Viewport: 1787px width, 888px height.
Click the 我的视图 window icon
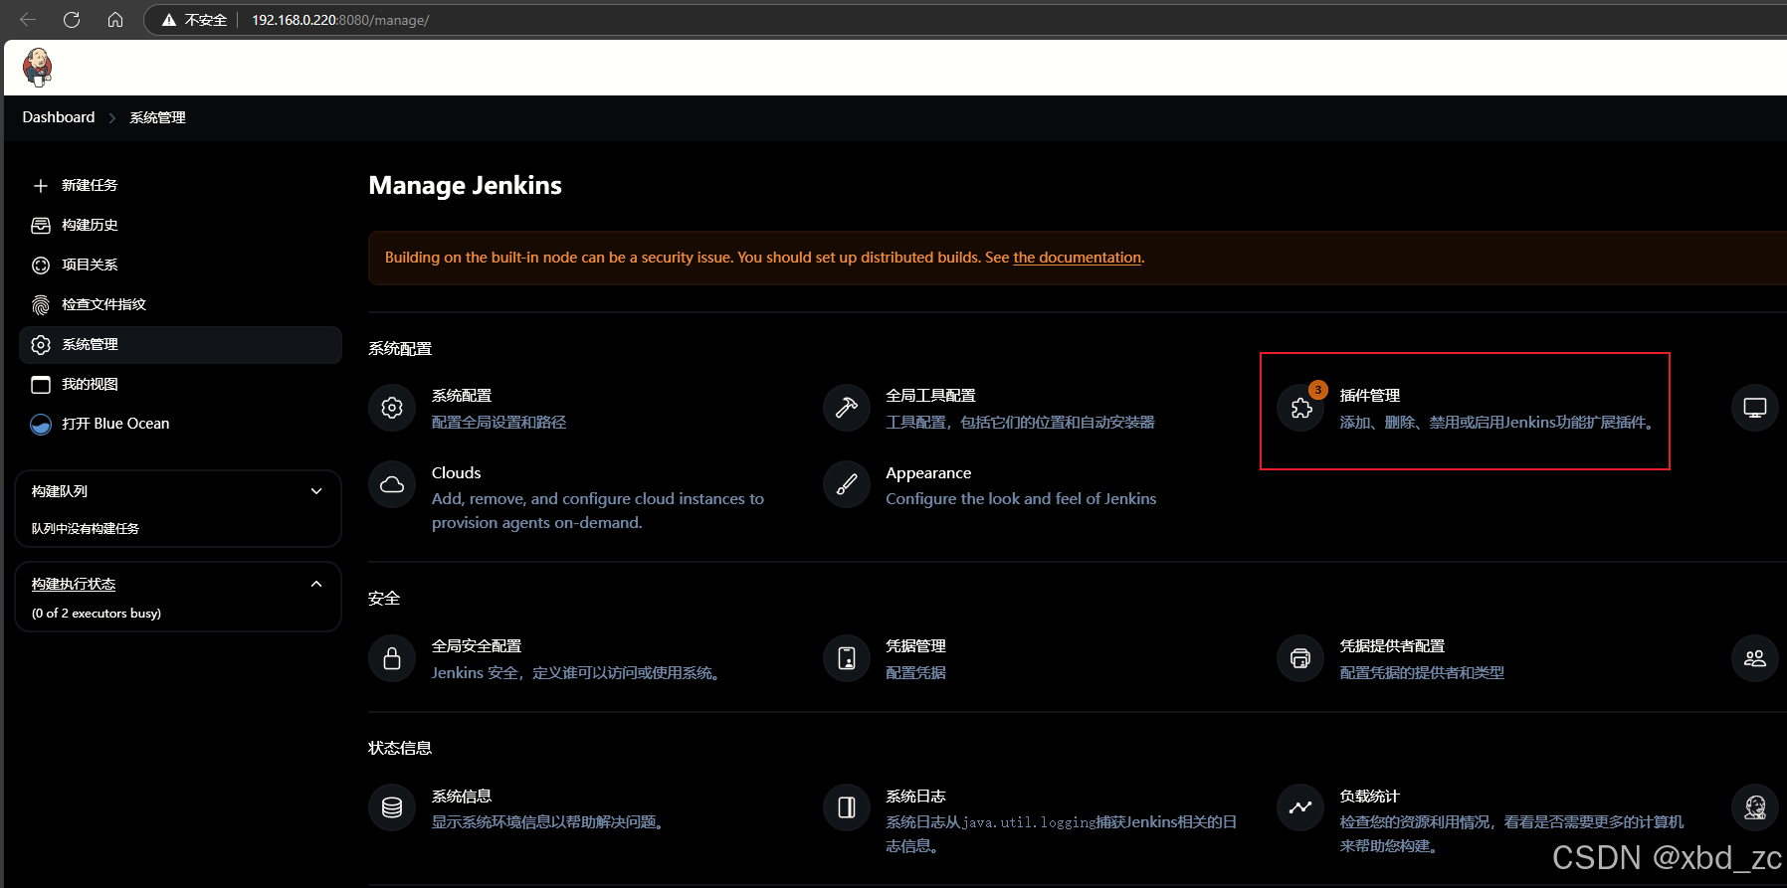pos(41,385)
